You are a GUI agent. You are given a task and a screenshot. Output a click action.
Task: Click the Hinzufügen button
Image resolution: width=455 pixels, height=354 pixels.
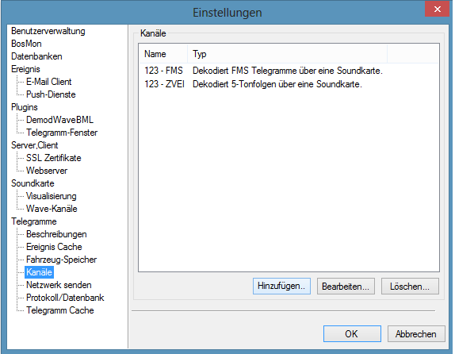[281, 286]
